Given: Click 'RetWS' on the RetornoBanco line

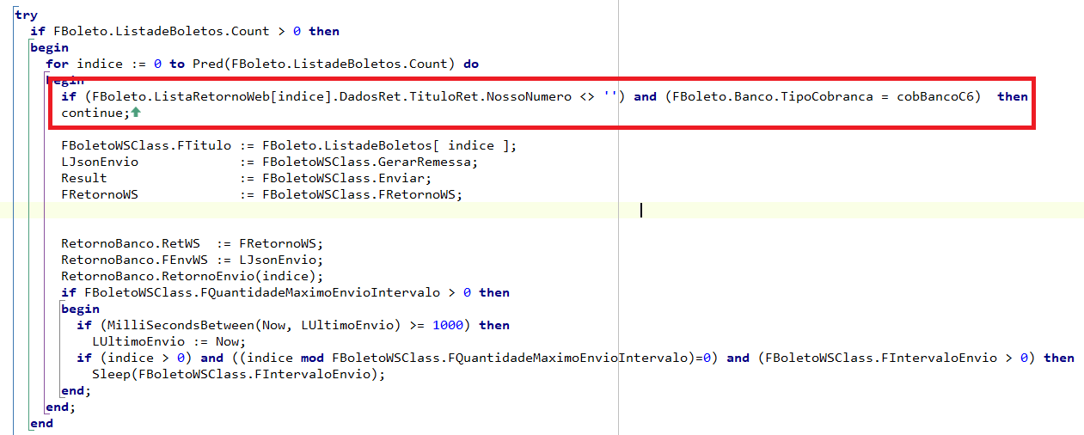Looking at the screenshot, I should click(x=181, y=243).
